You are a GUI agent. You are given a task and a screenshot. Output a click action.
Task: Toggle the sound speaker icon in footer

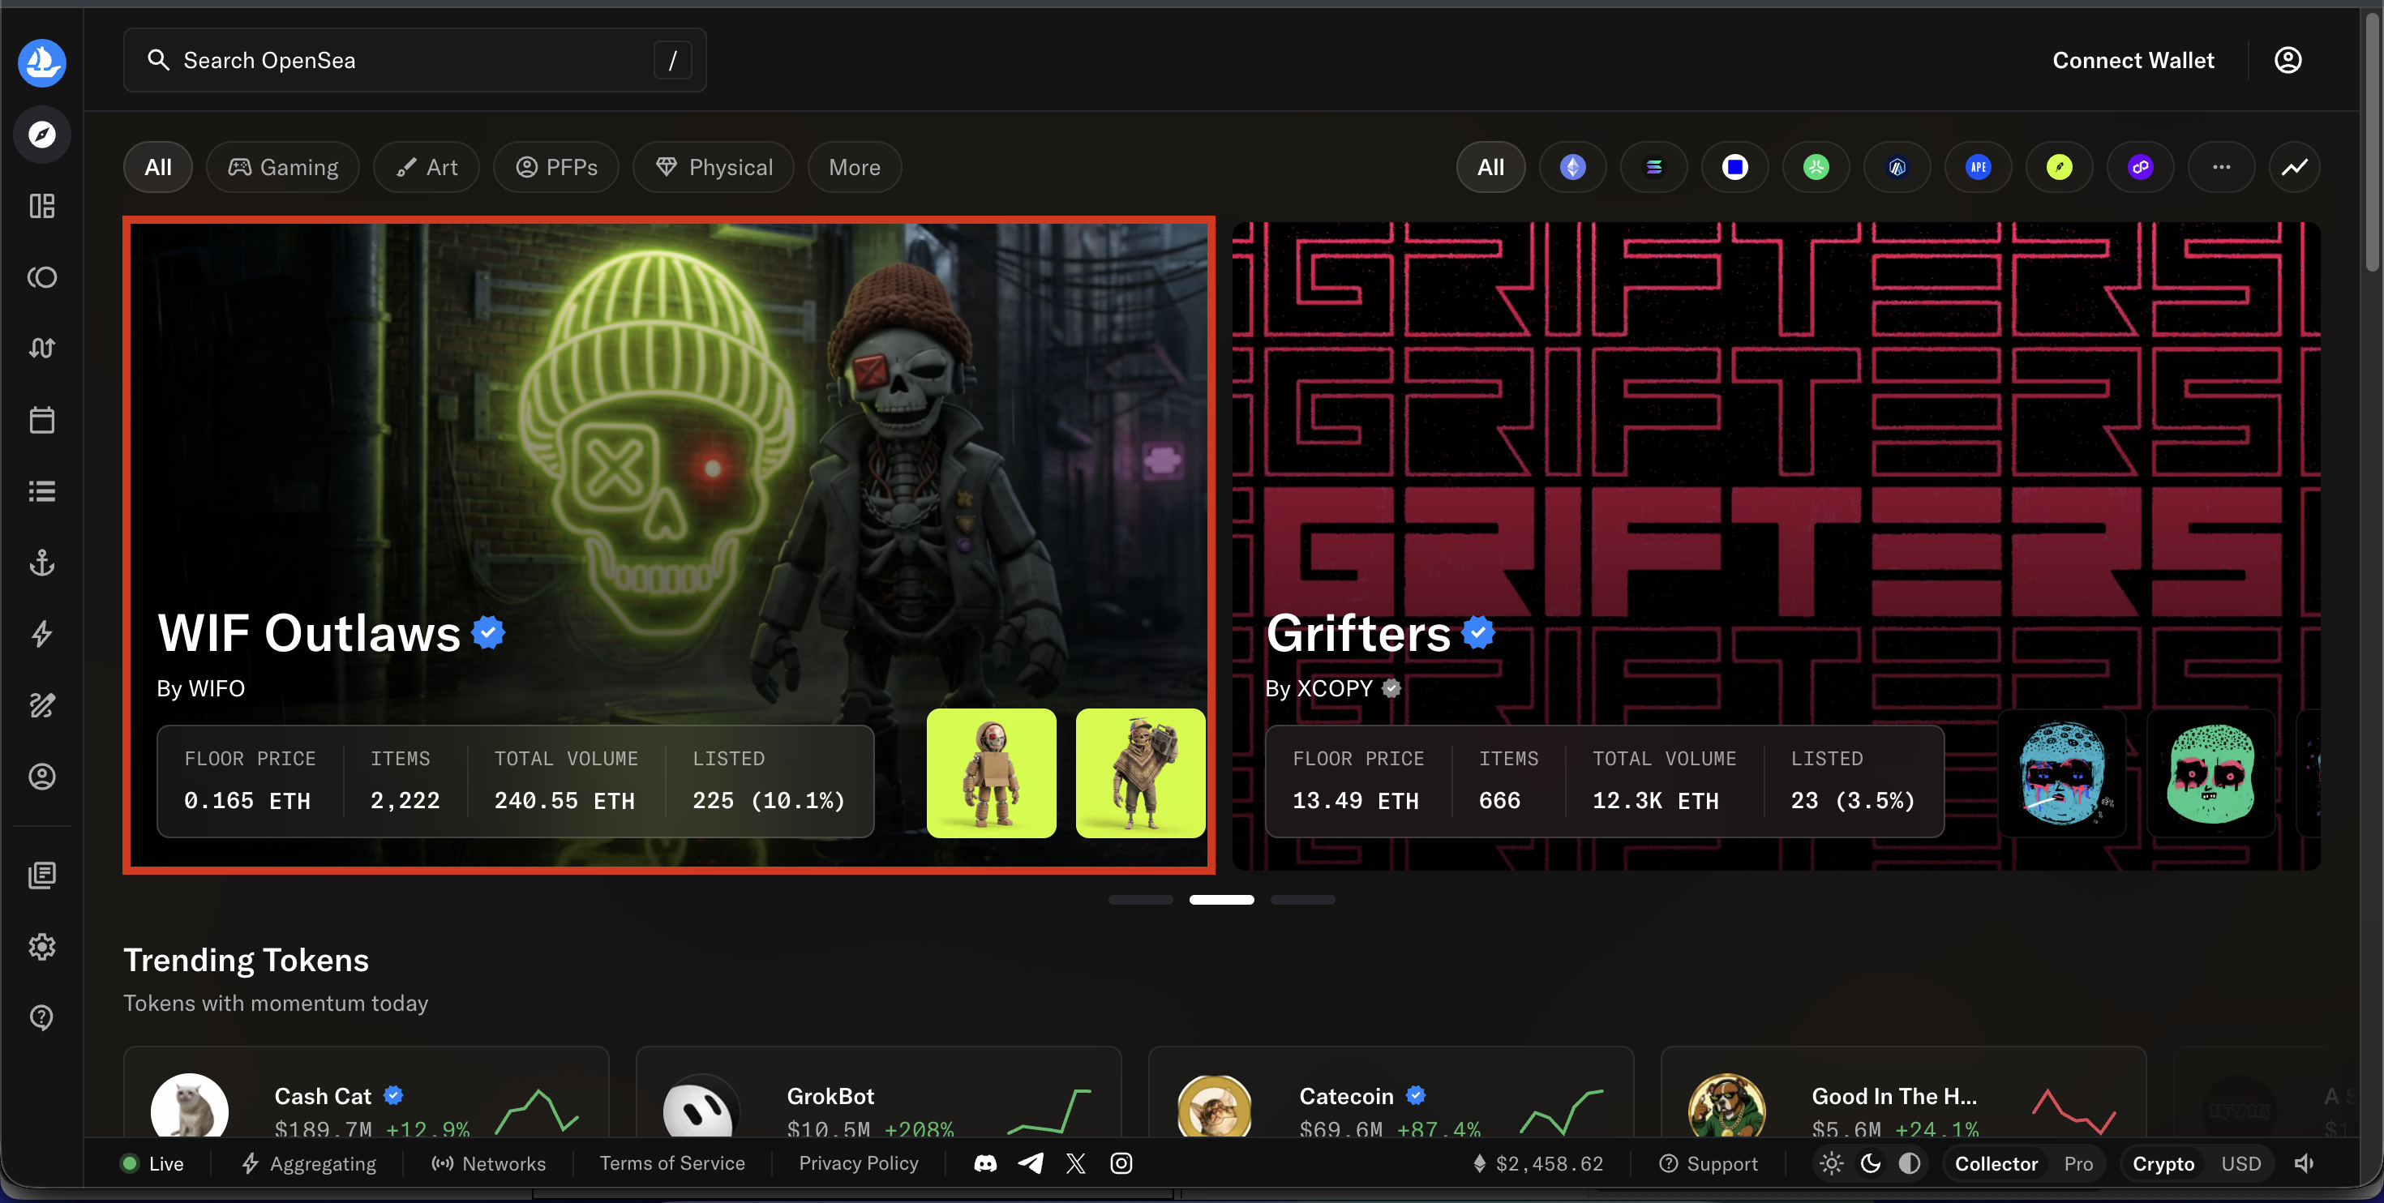2305,1163
